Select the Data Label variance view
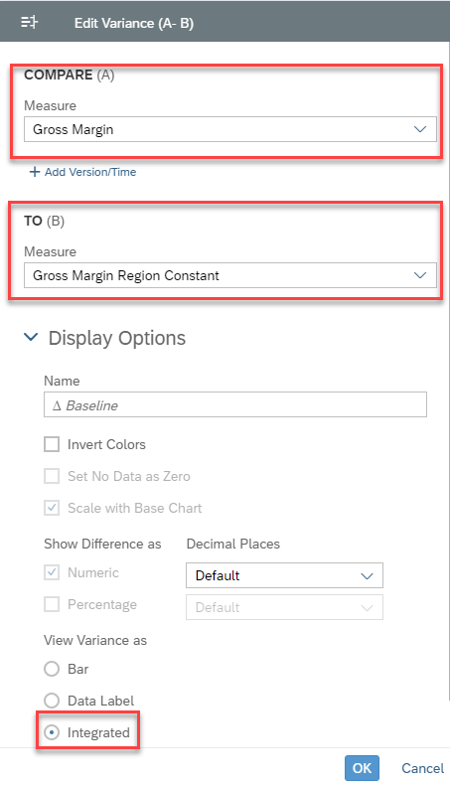The width and height of the screenshot is (450, 786). click(52, 701)
